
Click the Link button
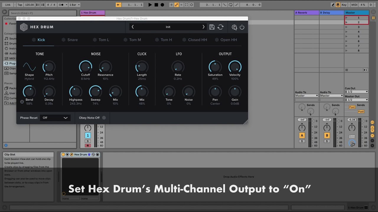8,5
